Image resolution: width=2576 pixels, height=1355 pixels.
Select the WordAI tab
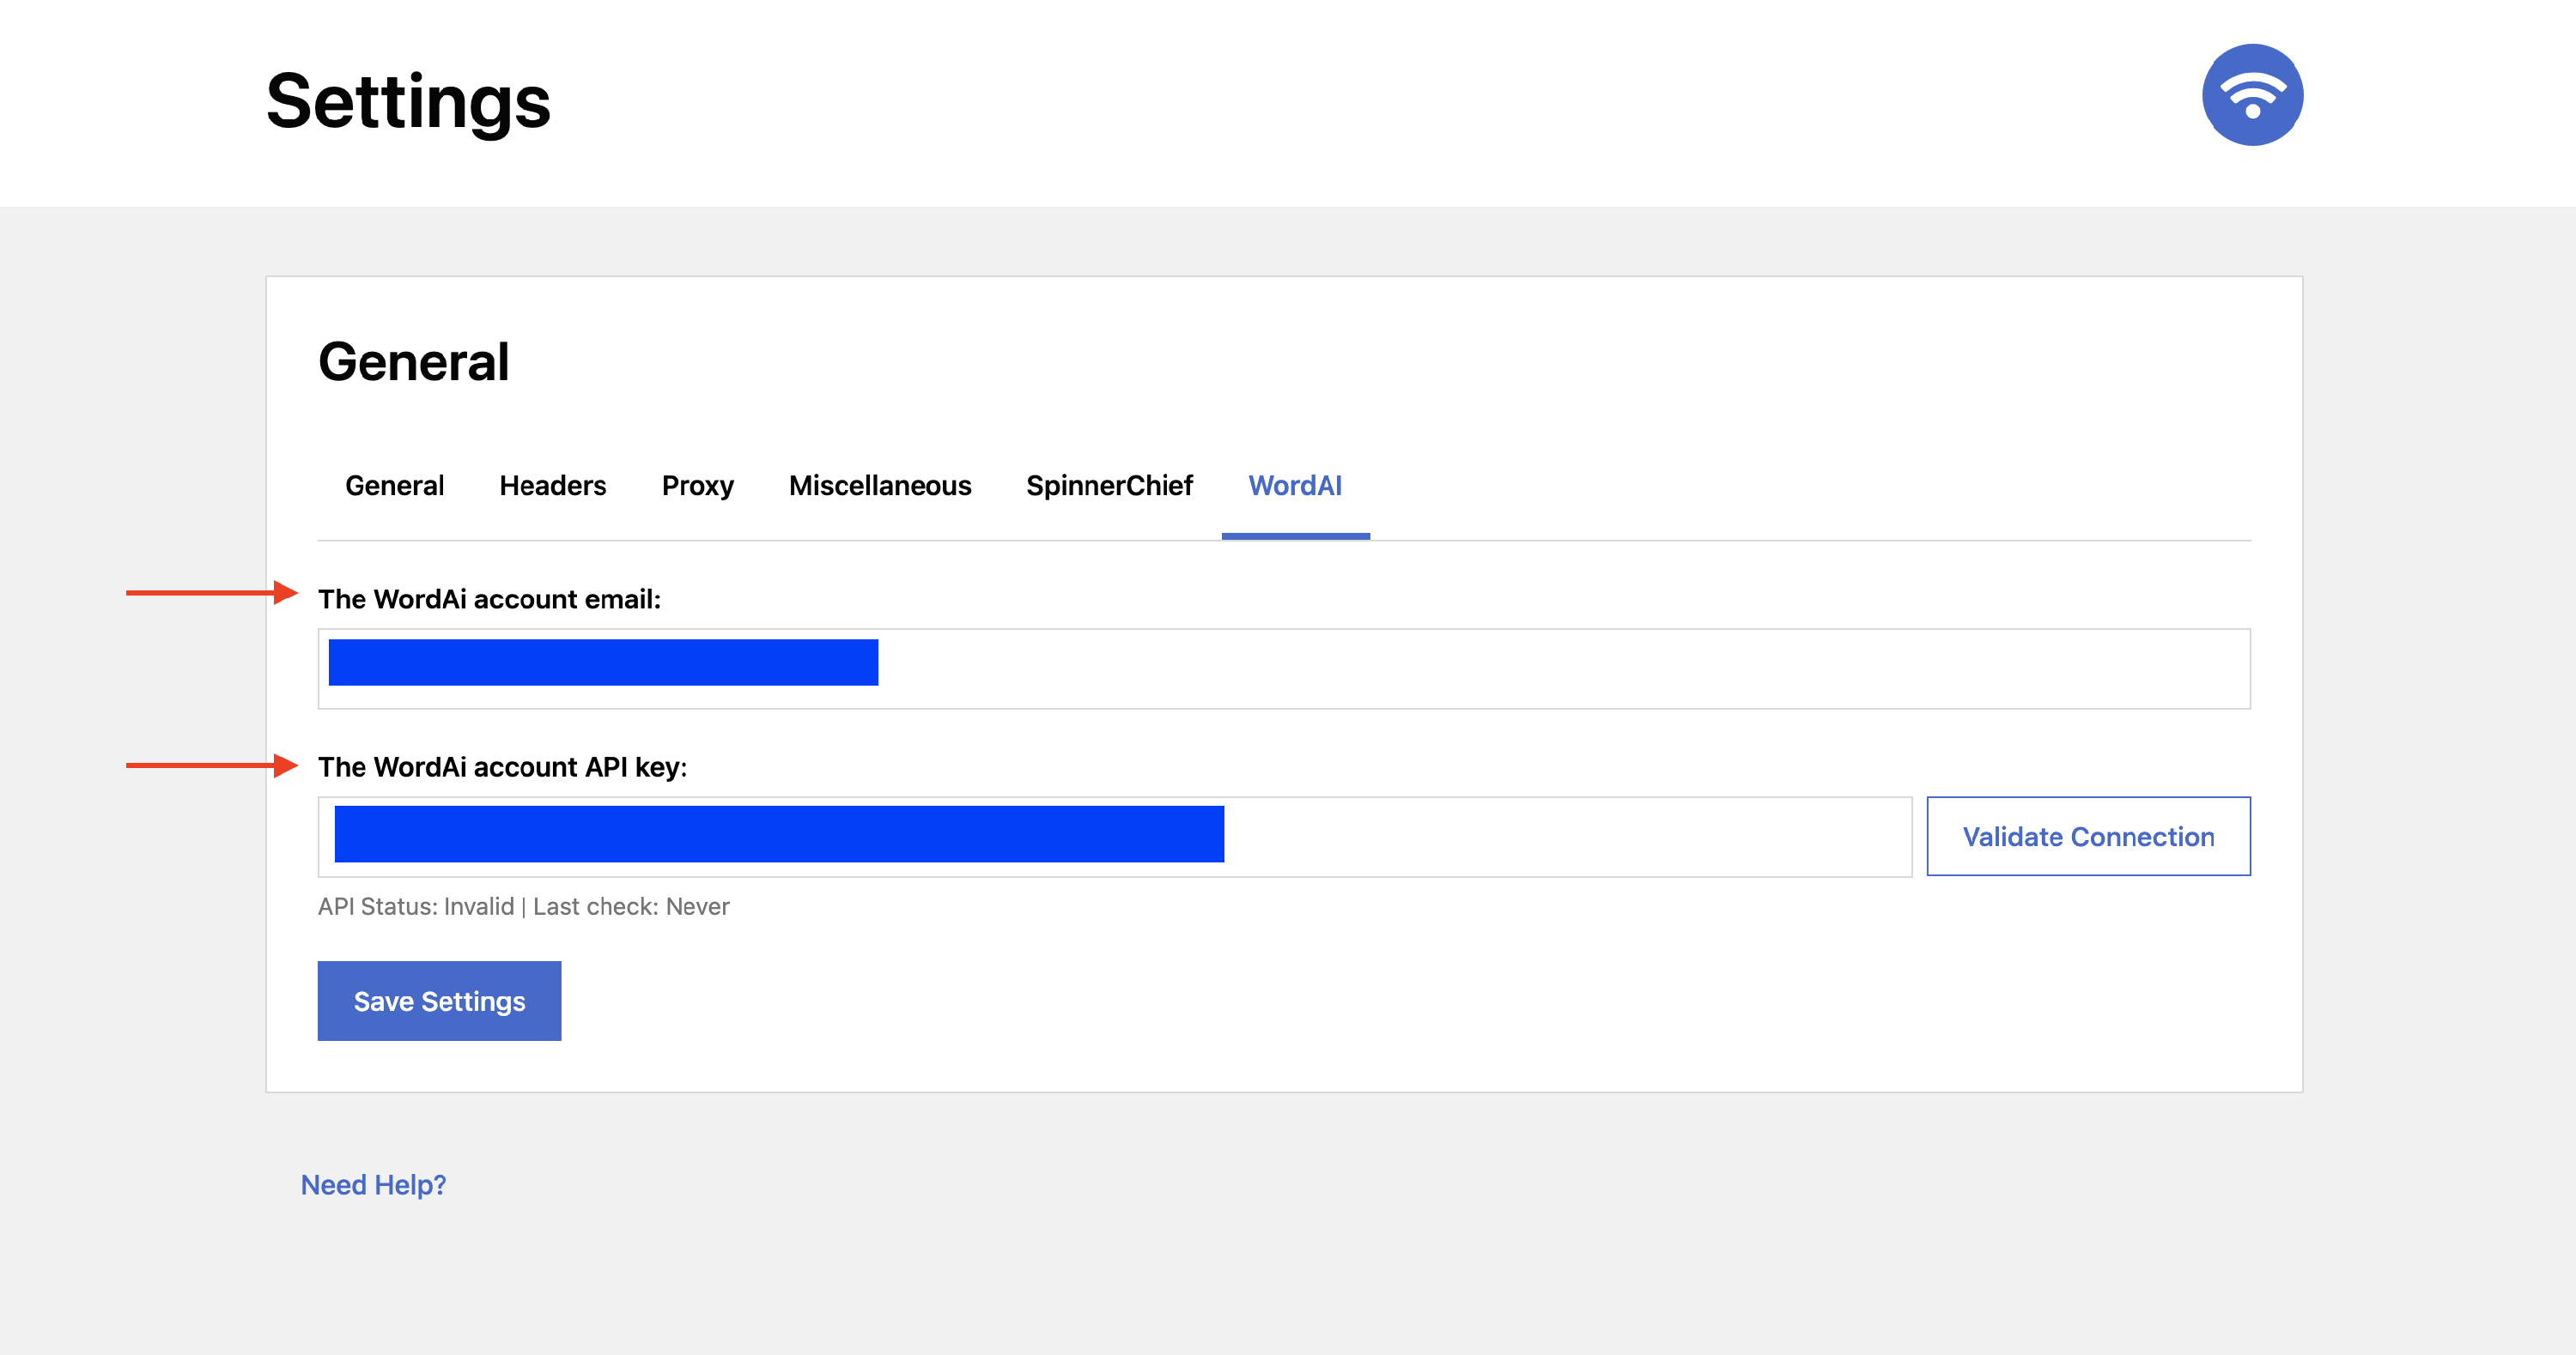point(1294,486)
